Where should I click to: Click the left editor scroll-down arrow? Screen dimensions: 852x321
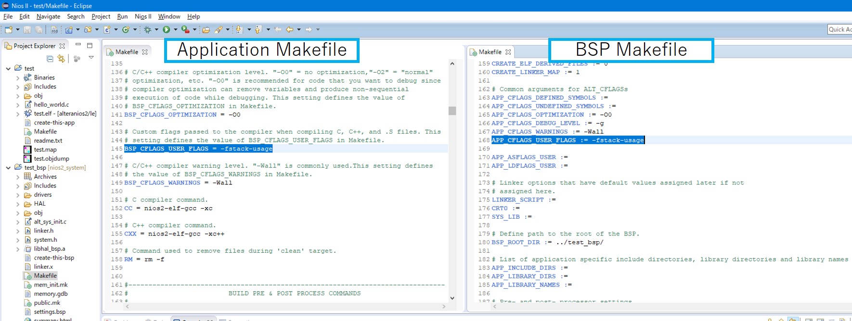(452, 298)
